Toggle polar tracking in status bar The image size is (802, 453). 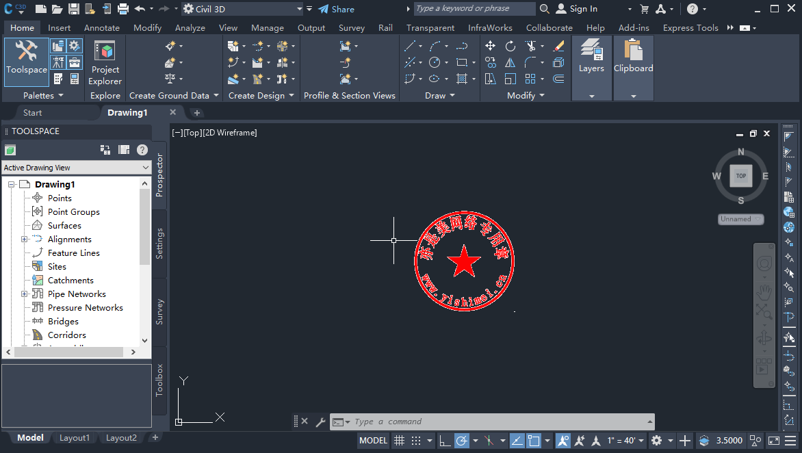pos(461,441)
